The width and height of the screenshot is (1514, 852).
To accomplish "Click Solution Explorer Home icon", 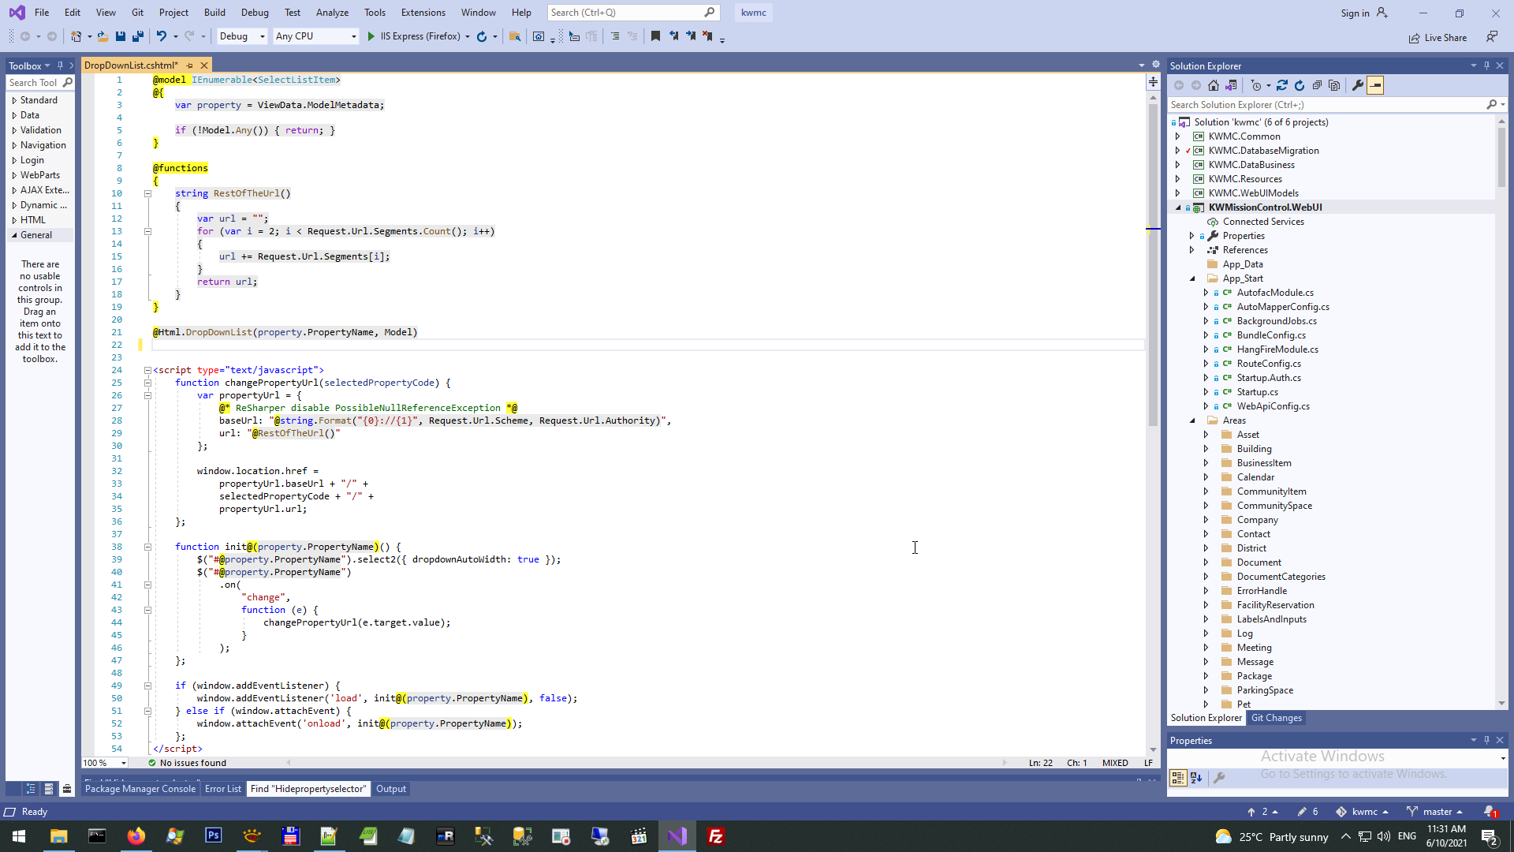I will click(x=1214, y=85).
